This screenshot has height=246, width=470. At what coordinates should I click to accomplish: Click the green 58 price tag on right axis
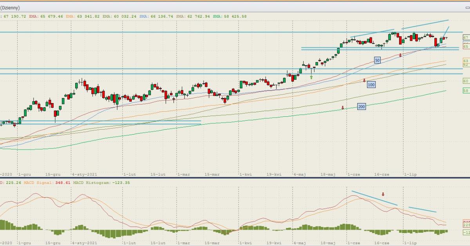466,91
